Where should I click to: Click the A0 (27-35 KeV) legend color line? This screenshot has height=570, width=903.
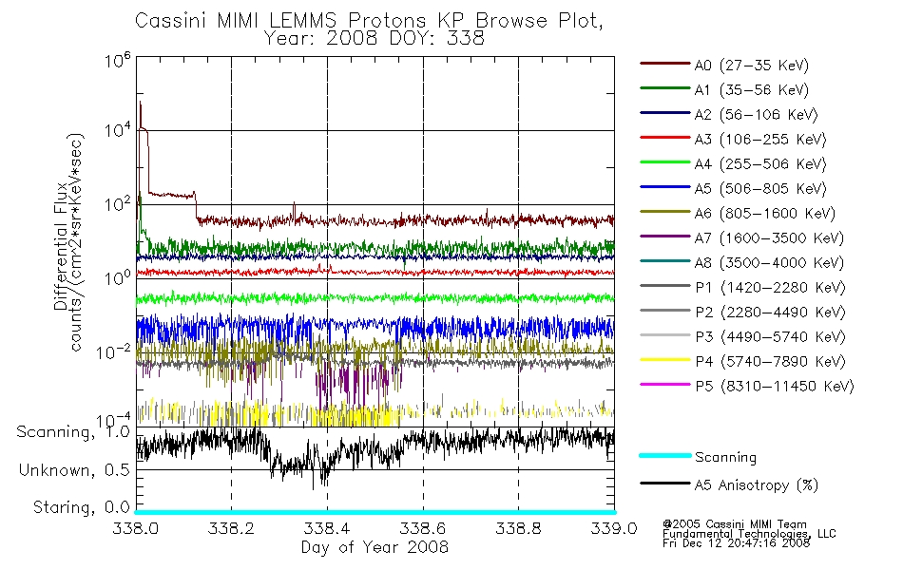[x=664, y=64]
